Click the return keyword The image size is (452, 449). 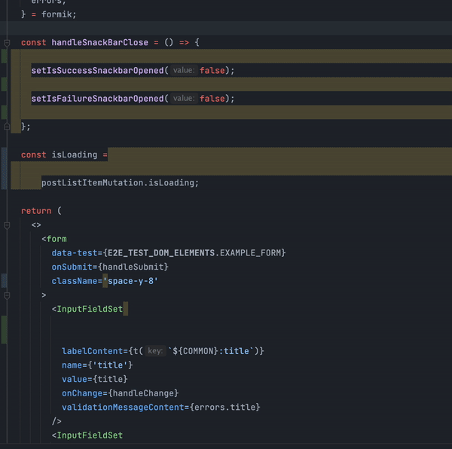pyautogui.click(x=36, y=211)
